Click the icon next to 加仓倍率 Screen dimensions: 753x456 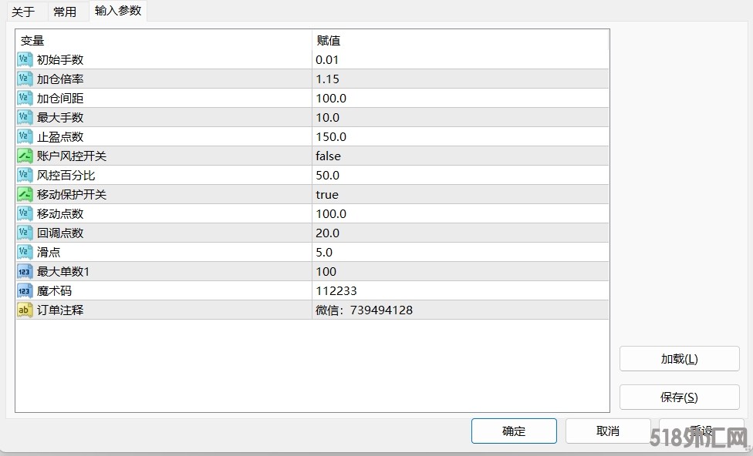[x=25, y=79]
